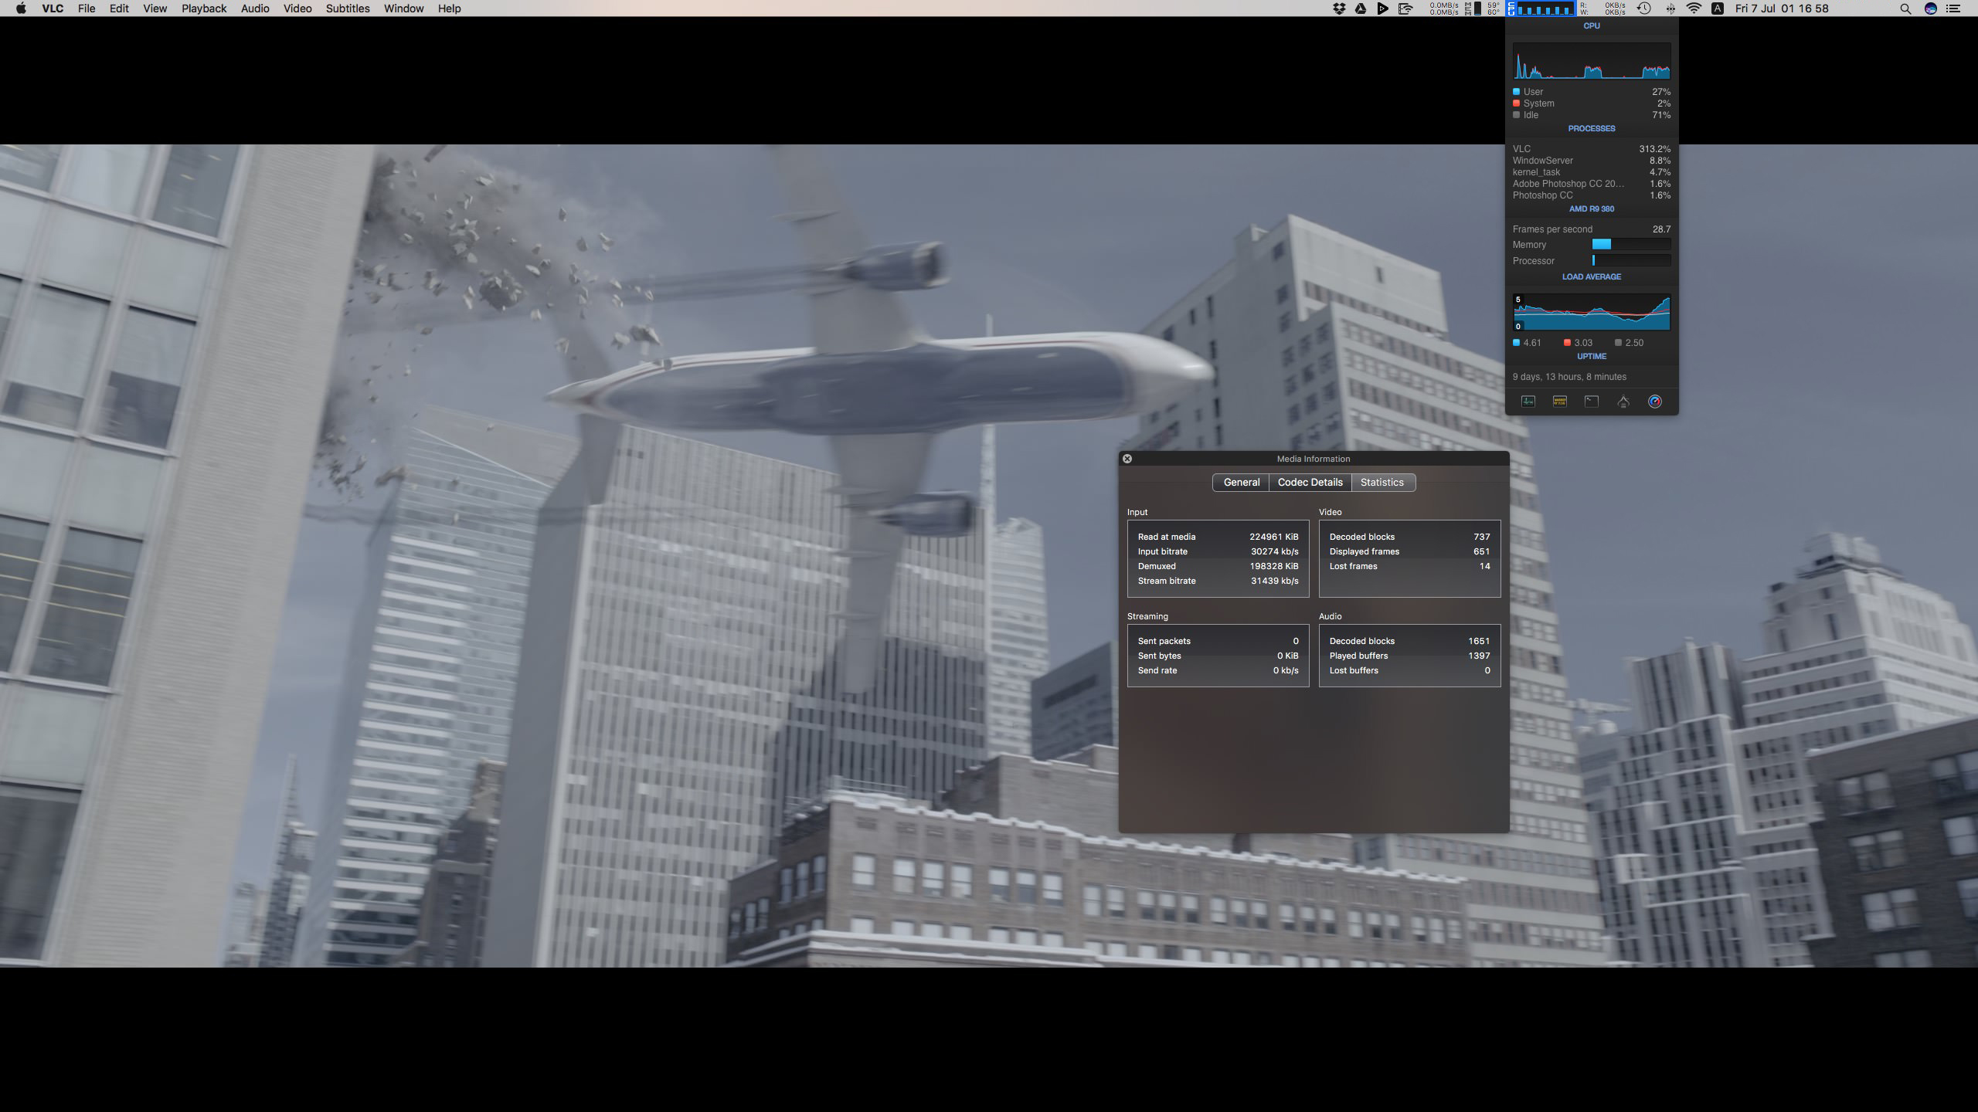Click the Video 'Displayed frames' row
The height and width of the screenshot is (1112, 1978).
tap(1410, 551)
